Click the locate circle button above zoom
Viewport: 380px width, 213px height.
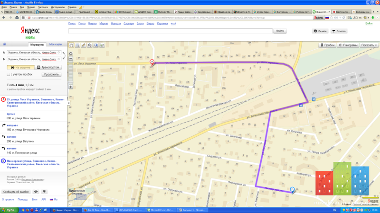71,53
